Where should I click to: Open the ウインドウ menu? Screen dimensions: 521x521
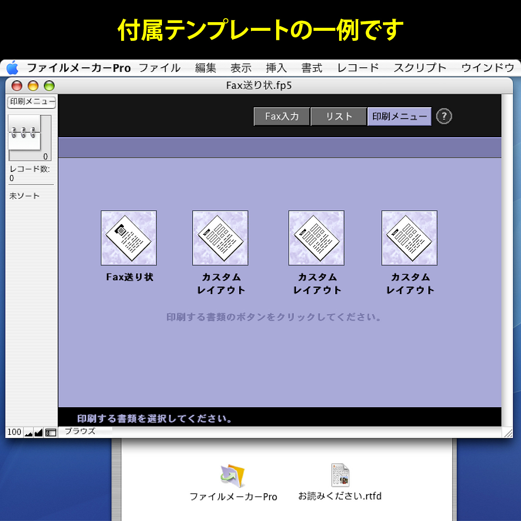(x=488, y=68)
